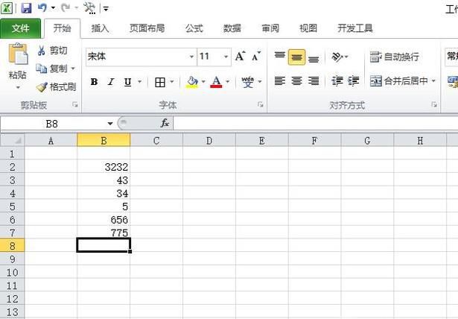Screen dimensions: 458x319
Task: Toggle middle vertical align icon
Action: point(296,57)
